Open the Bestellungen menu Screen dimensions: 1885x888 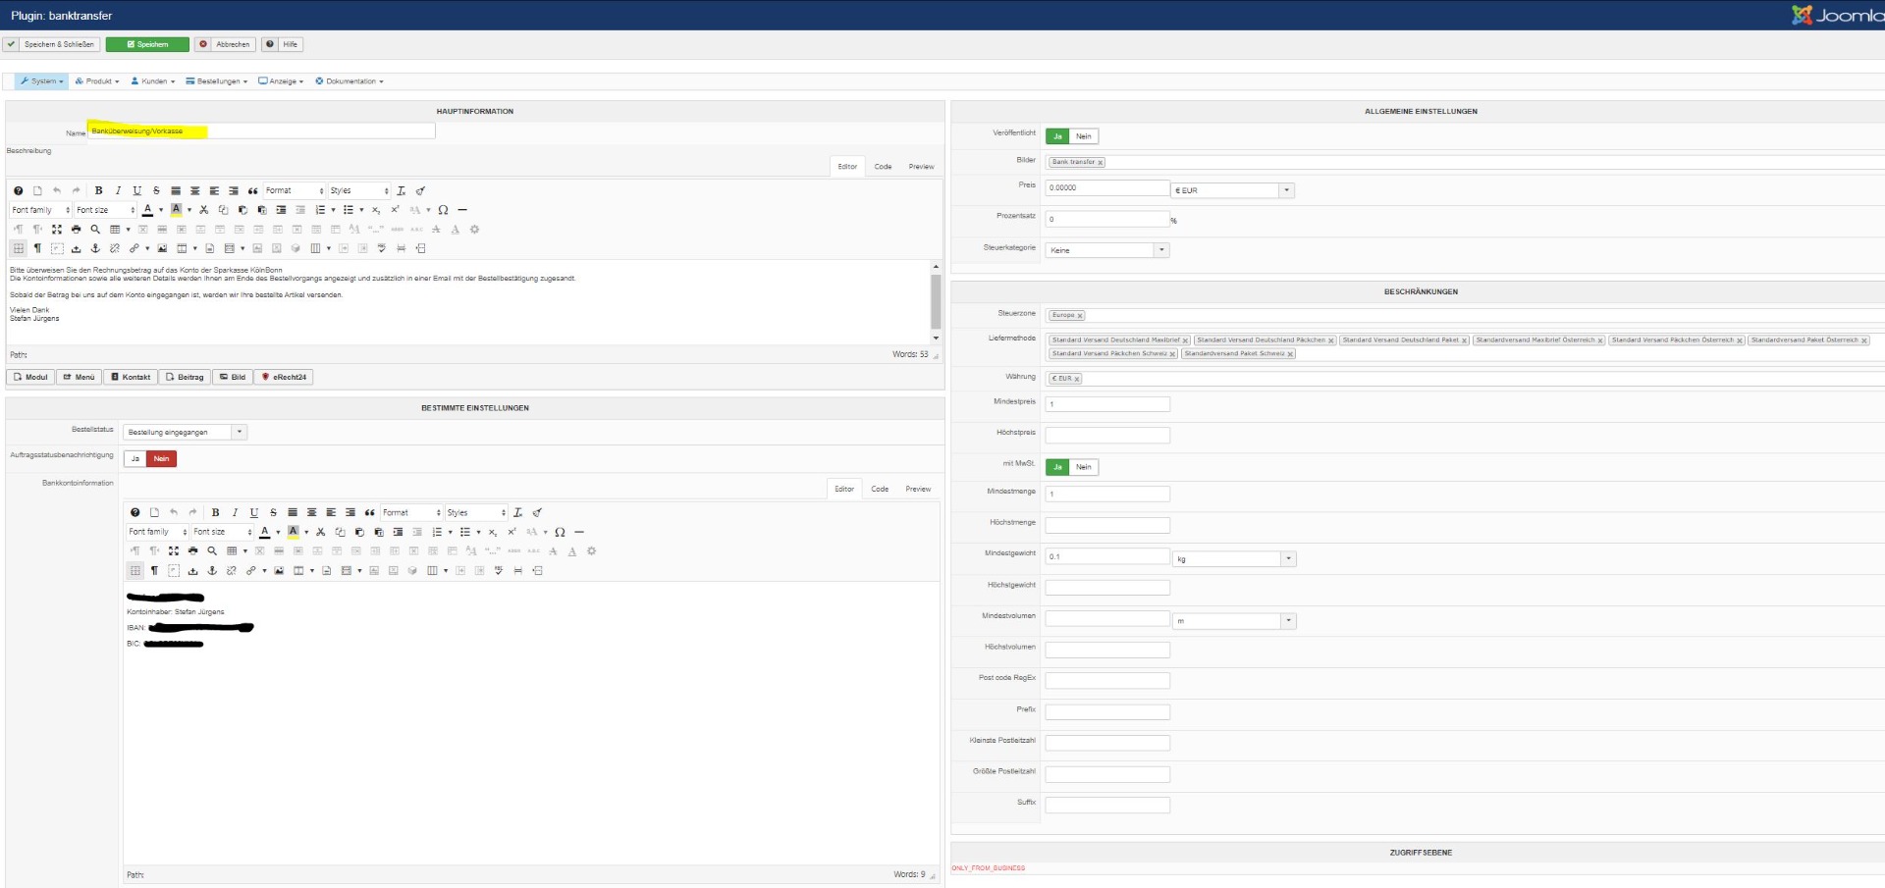tap(217, 81)
